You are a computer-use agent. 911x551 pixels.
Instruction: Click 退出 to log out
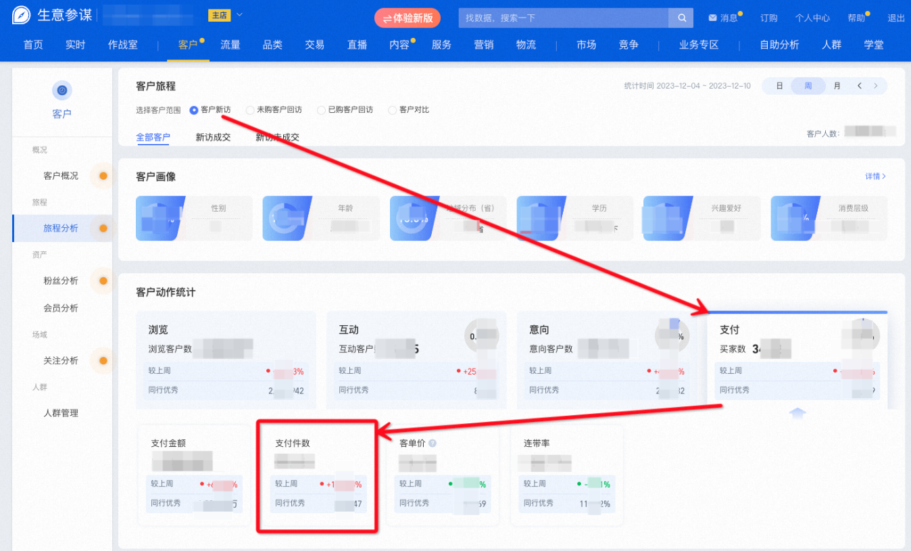pyautogui.click(x=896, y=18)
